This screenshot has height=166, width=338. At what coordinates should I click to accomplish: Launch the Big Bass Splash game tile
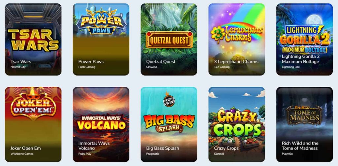click(169, 124)
